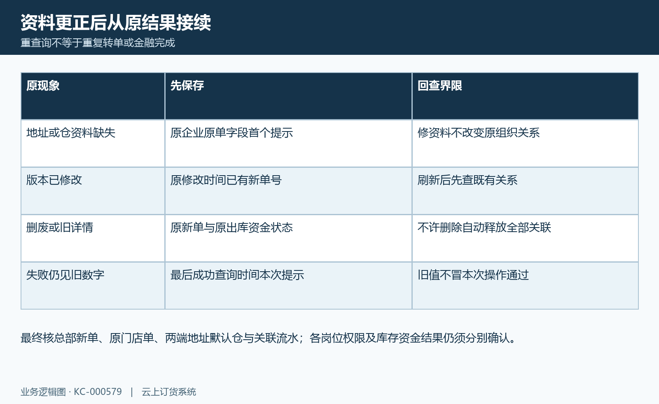Image resolution: width=659 pixels, height=404 pixels.
Task: Click the cell 旧值不冒本次操作通过
Action: pyautogui.click(x=525, y=286)
